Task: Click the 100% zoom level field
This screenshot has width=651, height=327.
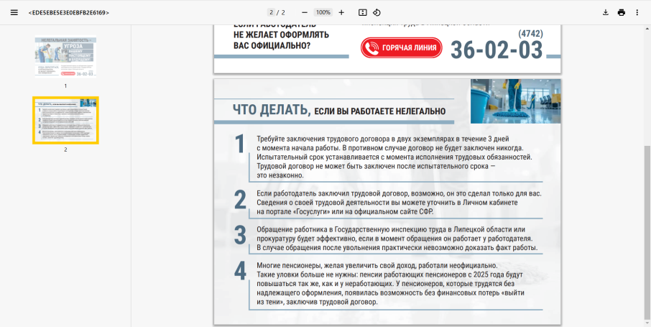Action: 323,12
